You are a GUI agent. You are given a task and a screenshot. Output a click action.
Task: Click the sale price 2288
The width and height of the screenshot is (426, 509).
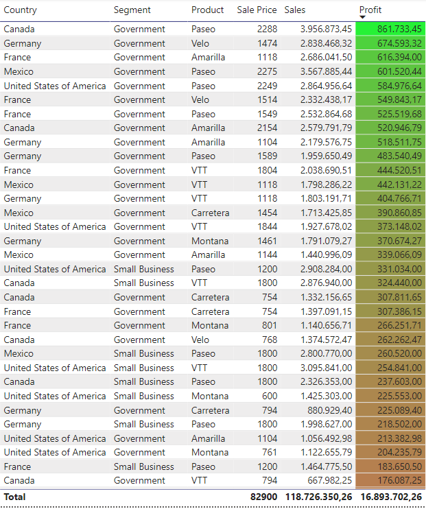268,29
